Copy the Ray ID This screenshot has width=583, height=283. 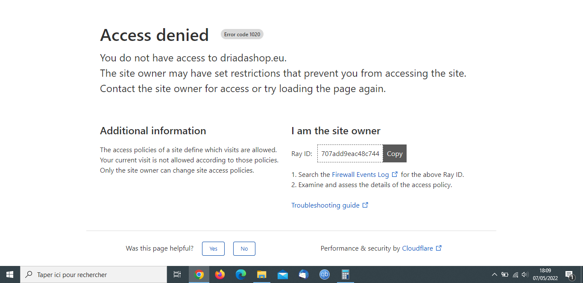[395, 154]
